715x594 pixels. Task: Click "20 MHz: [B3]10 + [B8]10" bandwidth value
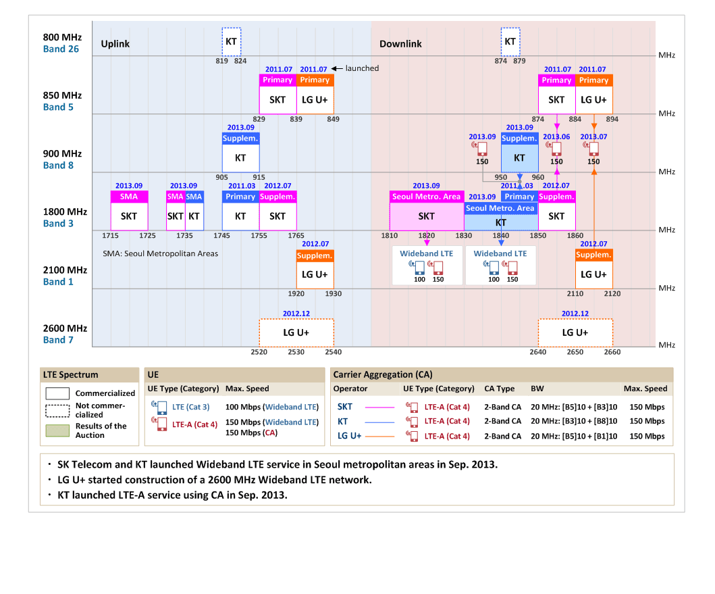click(x=574, y=421)
